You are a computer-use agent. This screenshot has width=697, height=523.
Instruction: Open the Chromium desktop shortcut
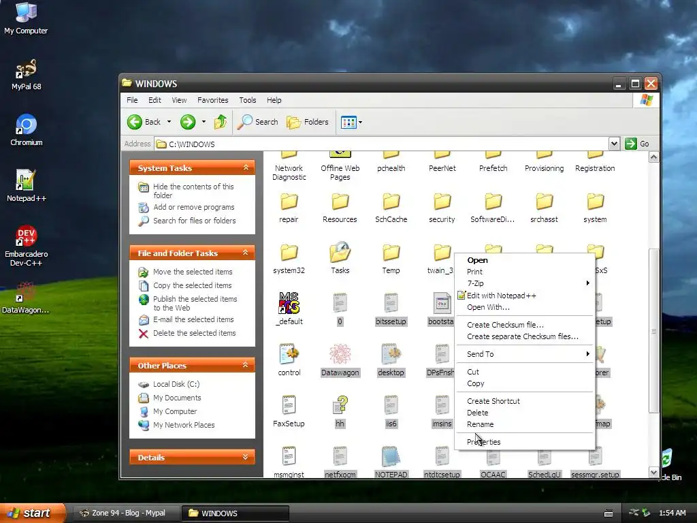(x=26, y=130)
